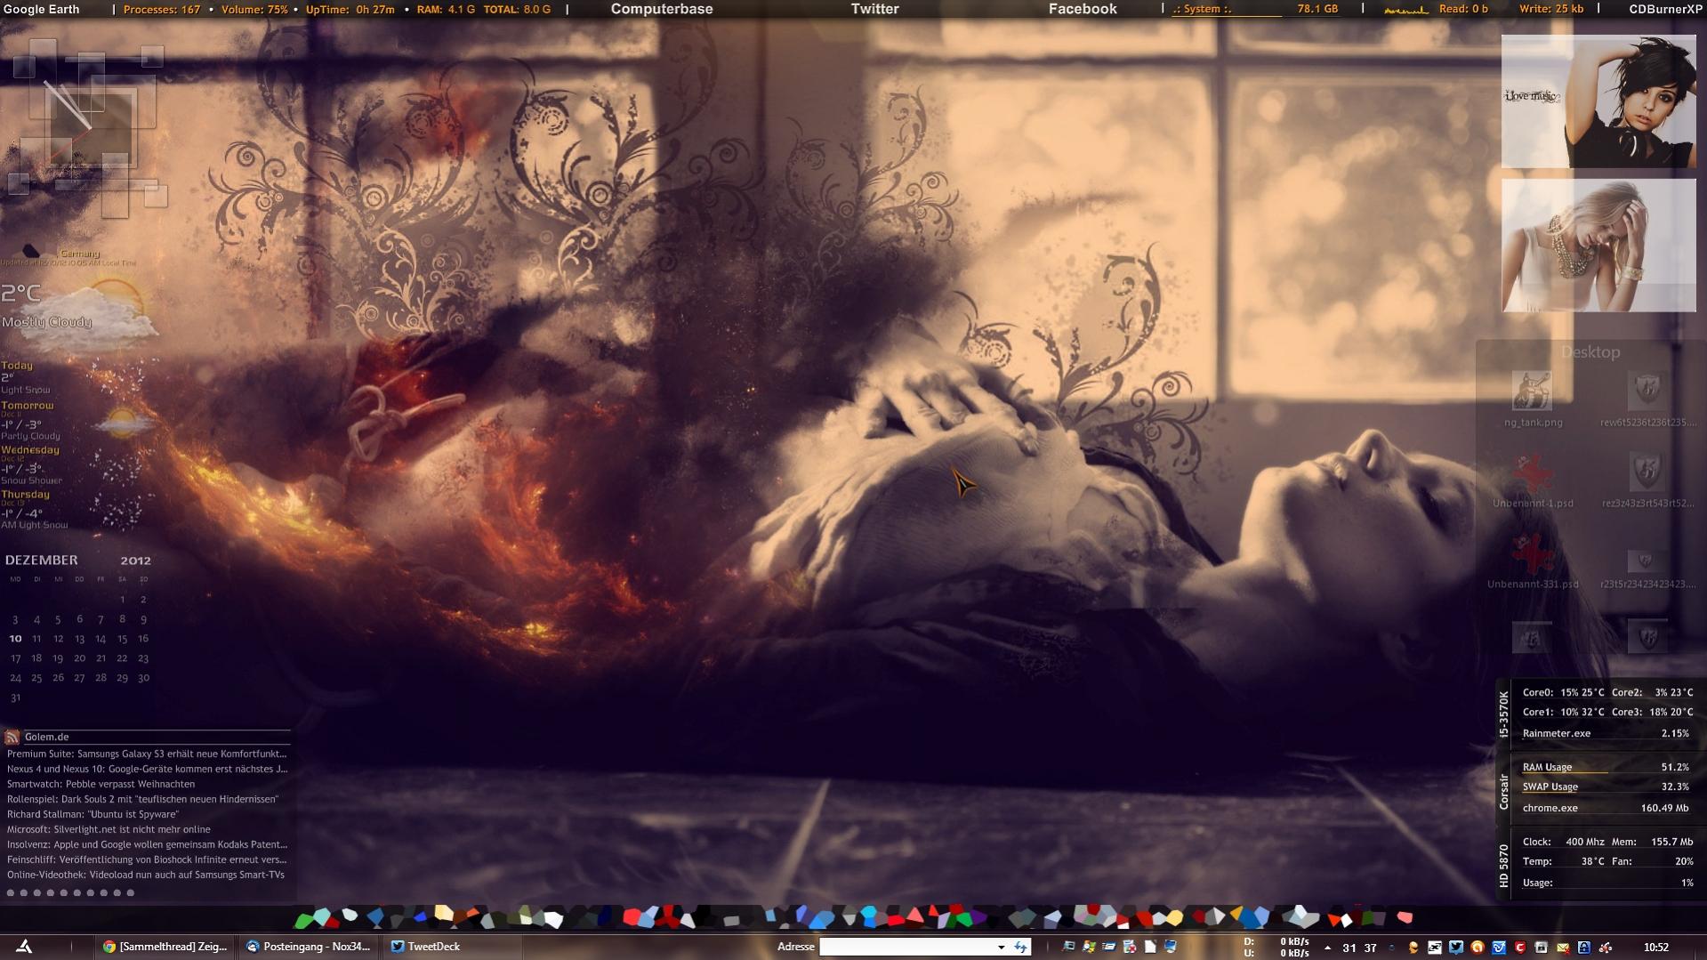Open Golem.de feed title
Screen dimensions: 1707x960
(46, 737)
